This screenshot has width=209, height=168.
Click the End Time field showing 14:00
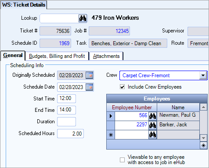point(66,110)
